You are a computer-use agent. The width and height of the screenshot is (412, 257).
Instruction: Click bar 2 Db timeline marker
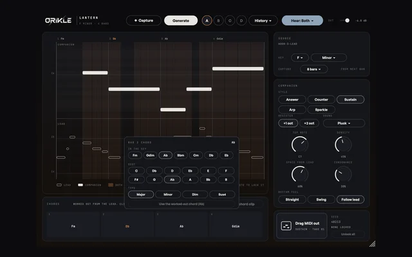pyautogui.click(x=113, y=39)
